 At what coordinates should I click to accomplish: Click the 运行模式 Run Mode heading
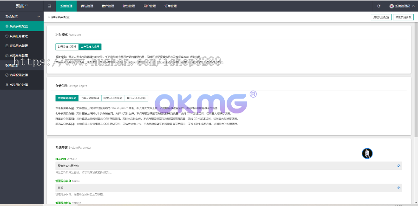68,35
